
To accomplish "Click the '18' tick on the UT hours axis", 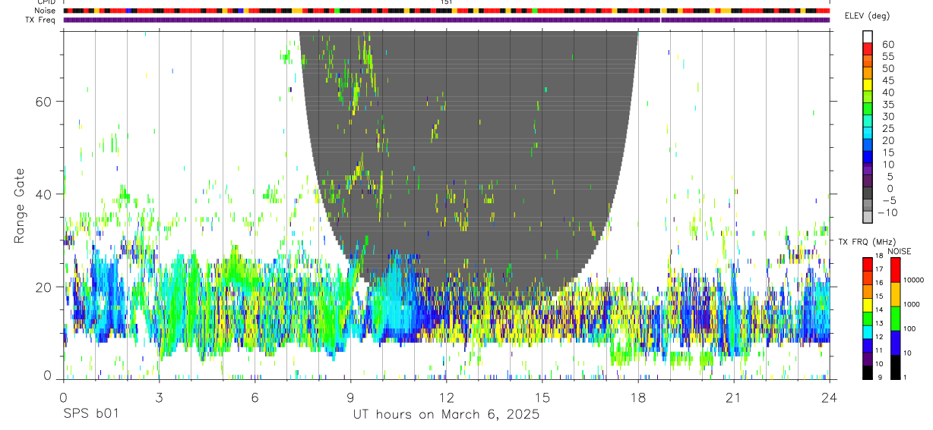I will tap(638, 397).
